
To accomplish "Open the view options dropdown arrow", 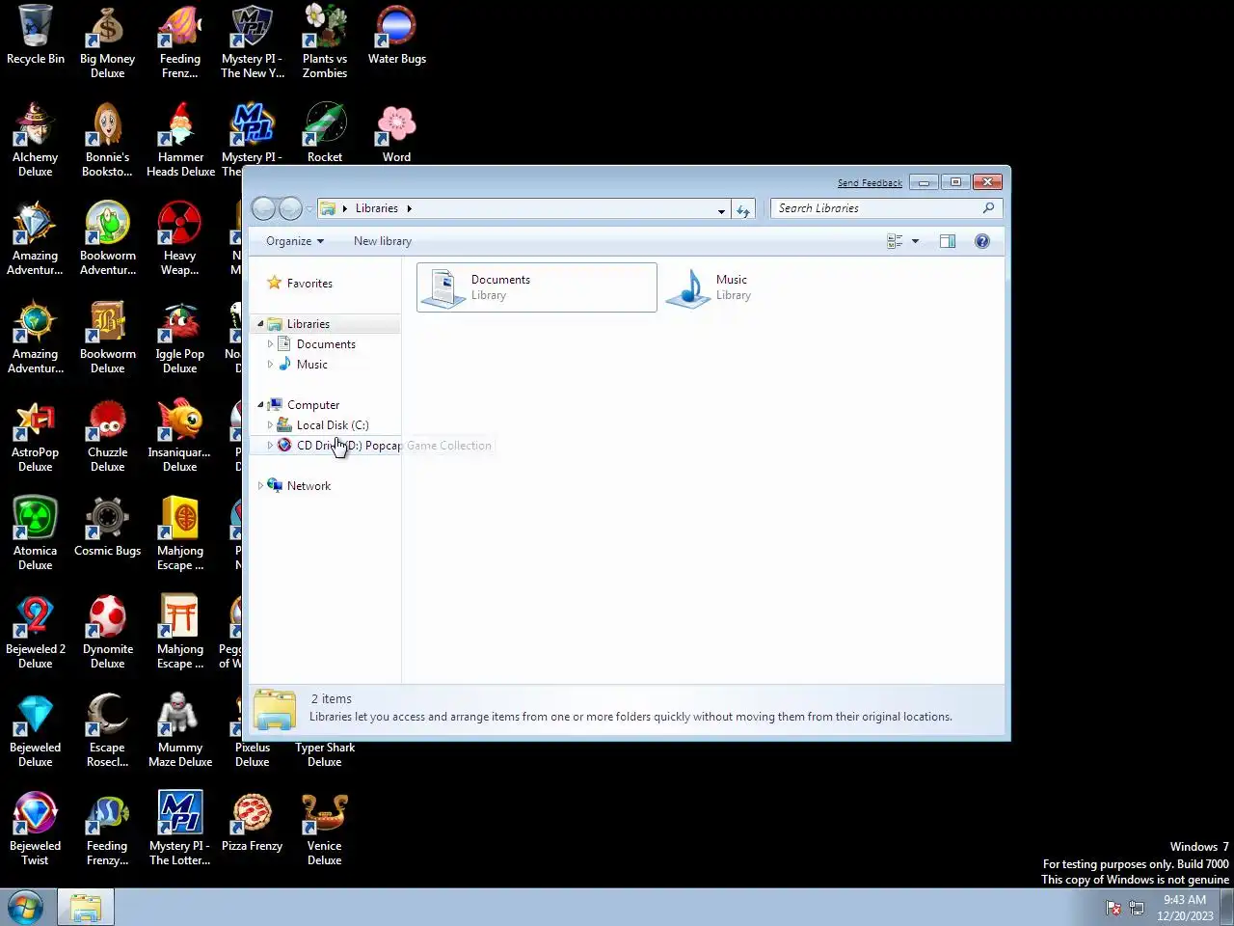I will point(915,241).
